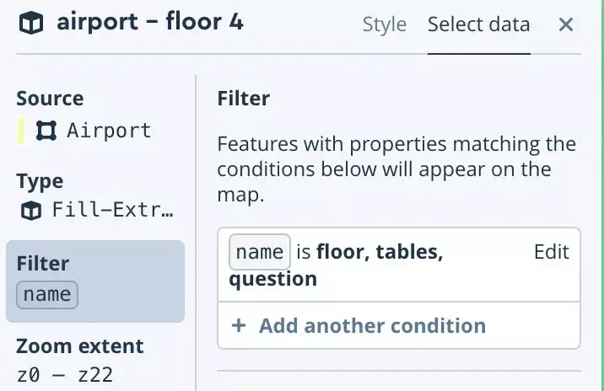Open the Zoom extent section
Viewport: 604px width, 391px height.
tap(80, 346)
